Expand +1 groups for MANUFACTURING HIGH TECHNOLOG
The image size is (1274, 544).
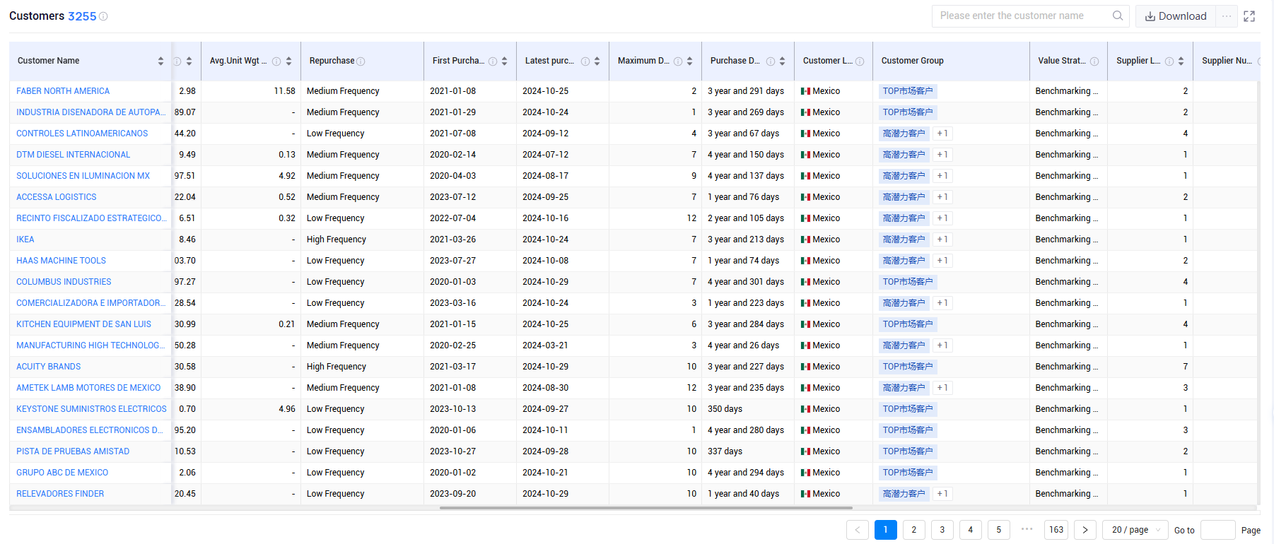(942, 345)
